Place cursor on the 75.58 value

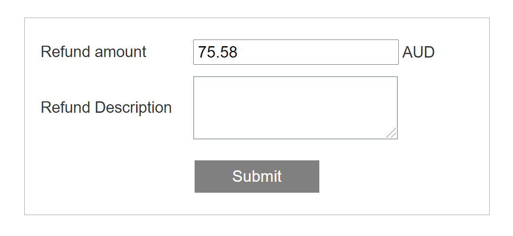click(218, 52)
